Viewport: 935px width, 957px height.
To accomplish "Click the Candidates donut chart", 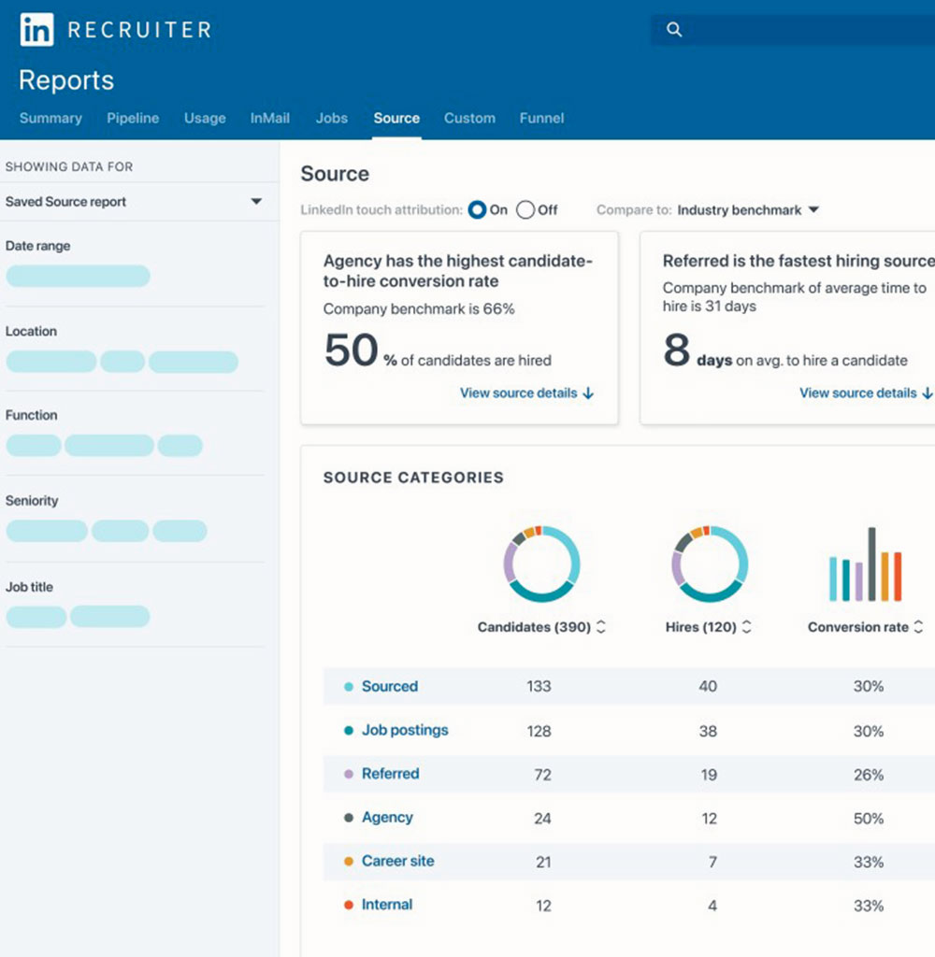I will click(541, 564).
